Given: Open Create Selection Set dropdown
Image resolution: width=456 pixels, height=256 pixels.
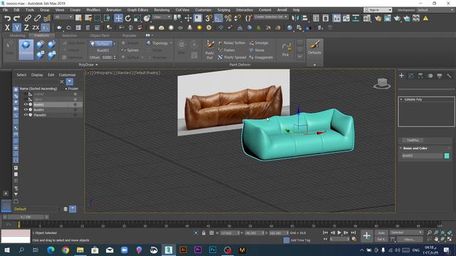Looking at the screenshot, I should coord(271,17).
